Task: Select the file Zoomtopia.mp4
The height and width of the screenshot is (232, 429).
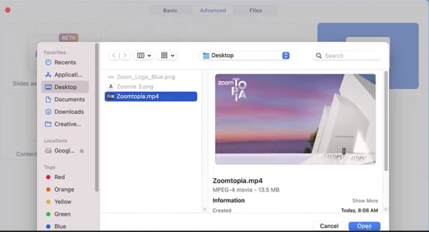Action: point(151,96)
